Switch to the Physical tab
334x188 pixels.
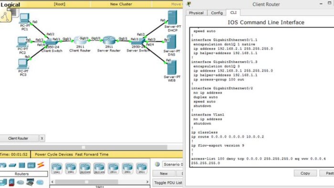tap(196, 13)
